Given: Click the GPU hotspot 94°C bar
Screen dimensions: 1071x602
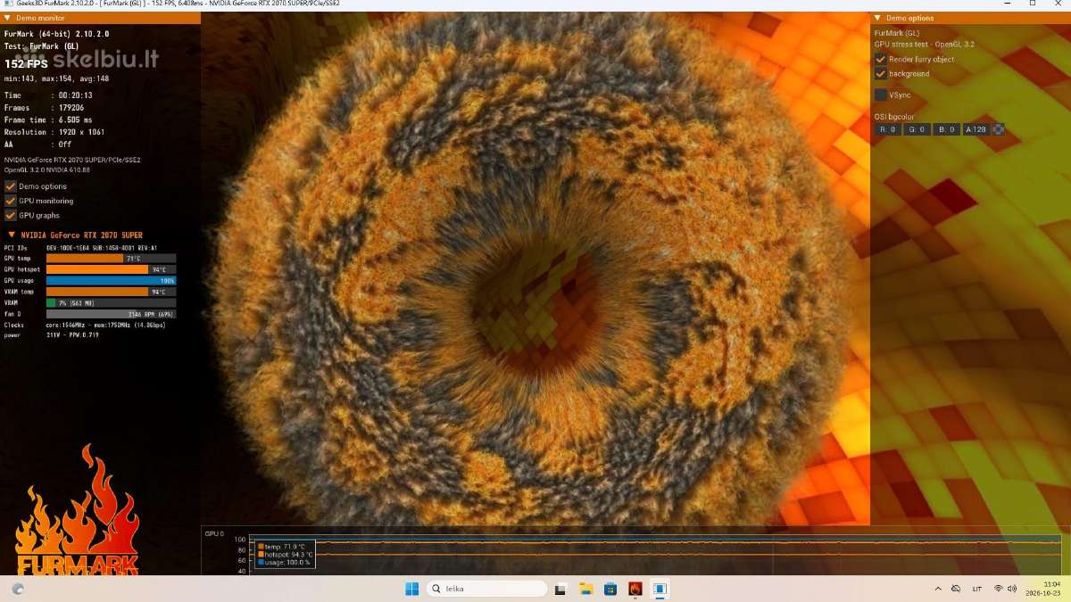Looking at the screenshot, I should click(x=111, y=268).
